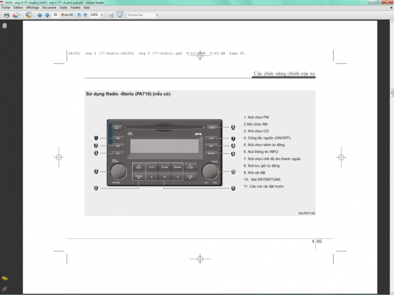Click the text '1. Nút chọn FM'
This screenshot has width=394, height=295.
pyautogui.click(x=256, y=117)
